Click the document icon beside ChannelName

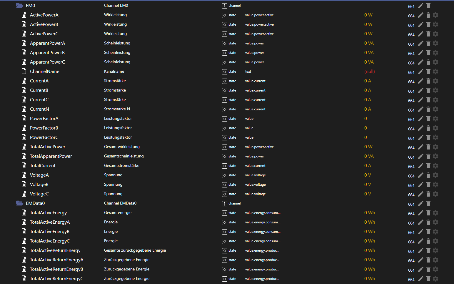tap(24, 71)
